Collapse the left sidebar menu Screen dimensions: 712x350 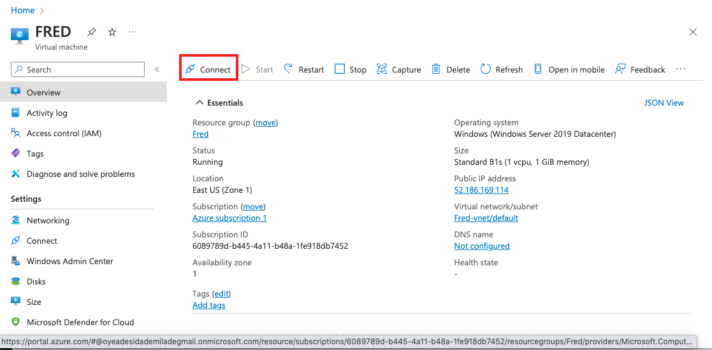(157, 69)
